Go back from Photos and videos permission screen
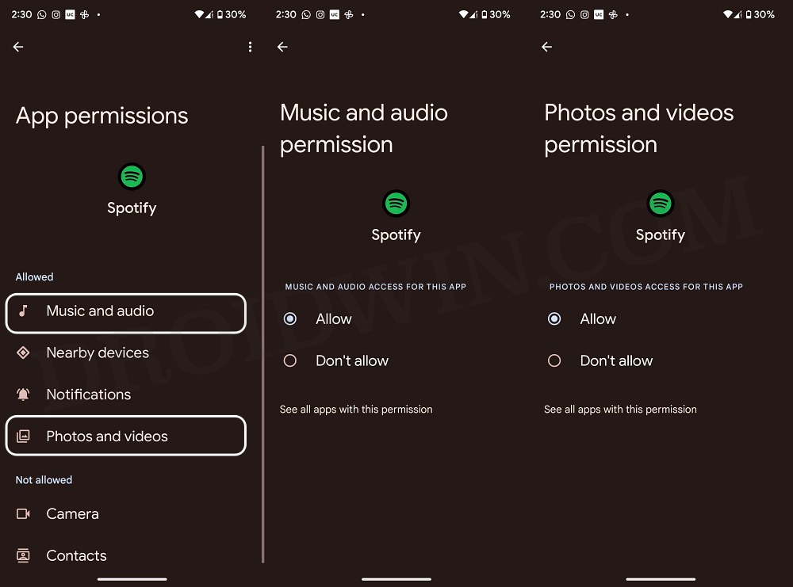Screen dimensions: 793x587 coord(546,47)
